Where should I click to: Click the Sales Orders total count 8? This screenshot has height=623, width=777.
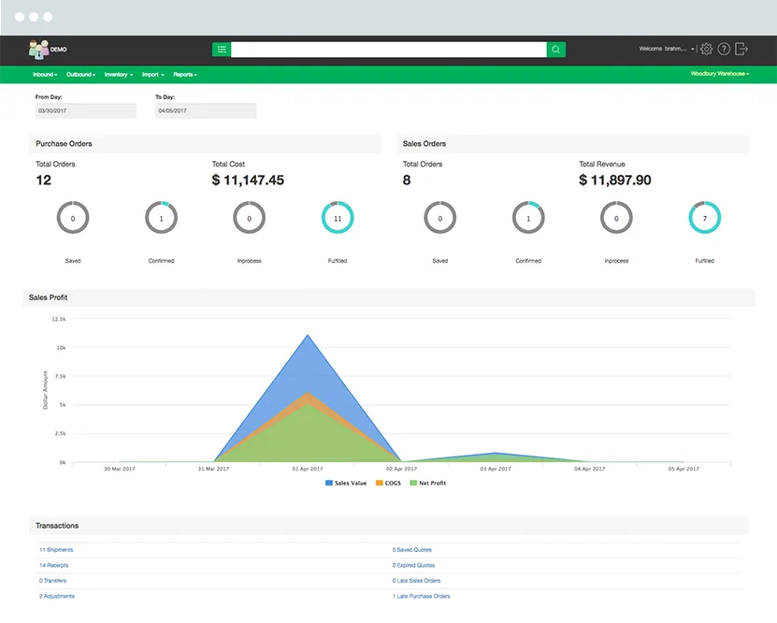(x=407, y=180)
